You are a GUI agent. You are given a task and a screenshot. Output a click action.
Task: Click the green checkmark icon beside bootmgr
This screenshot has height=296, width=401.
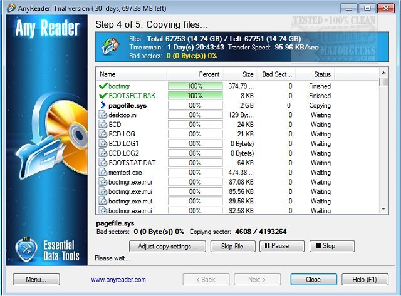tap(103, 86)
